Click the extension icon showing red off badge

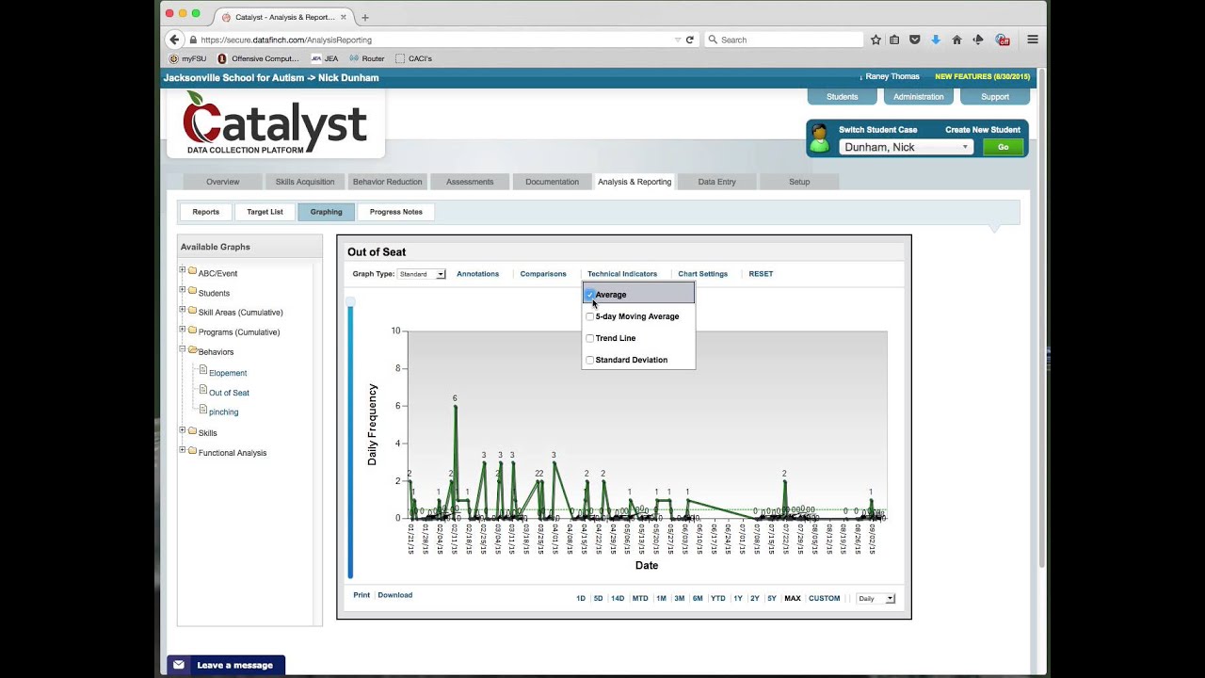pos(1003,40)
